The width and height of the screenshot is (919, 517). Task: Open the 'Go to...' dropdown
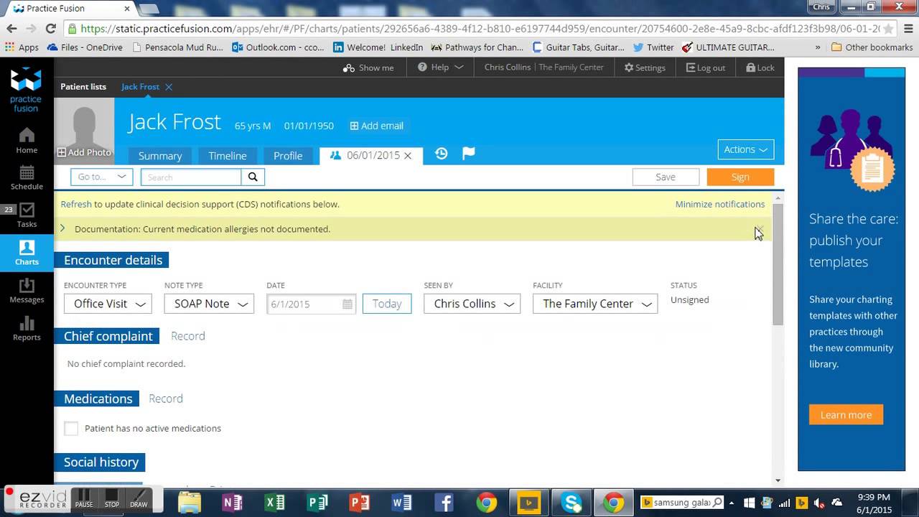pos(101,177)
